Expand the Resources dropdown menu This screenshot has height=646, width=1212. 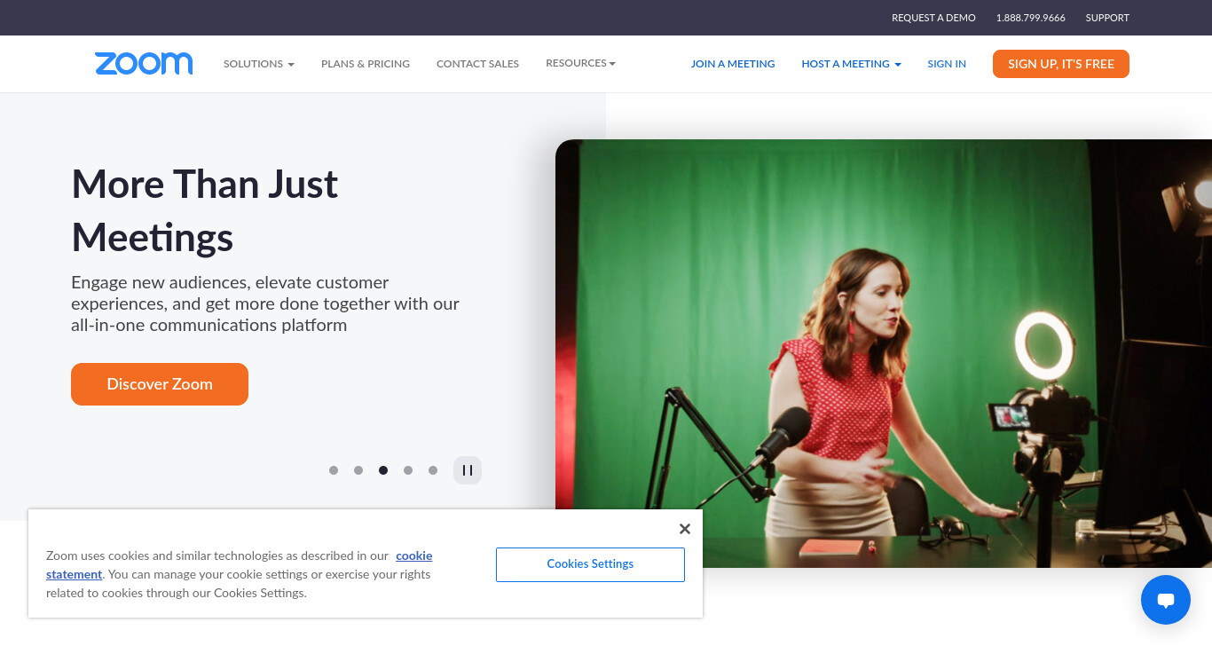(580, 63)
